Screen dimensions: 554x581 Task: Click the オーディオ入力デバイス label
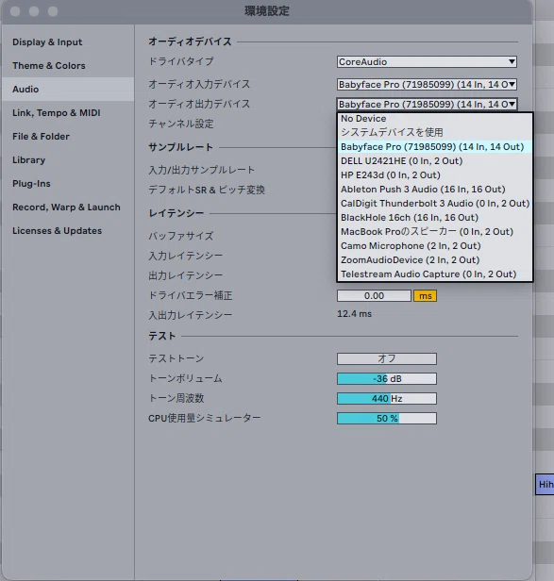pyautogui.click(x=199, y=84)
